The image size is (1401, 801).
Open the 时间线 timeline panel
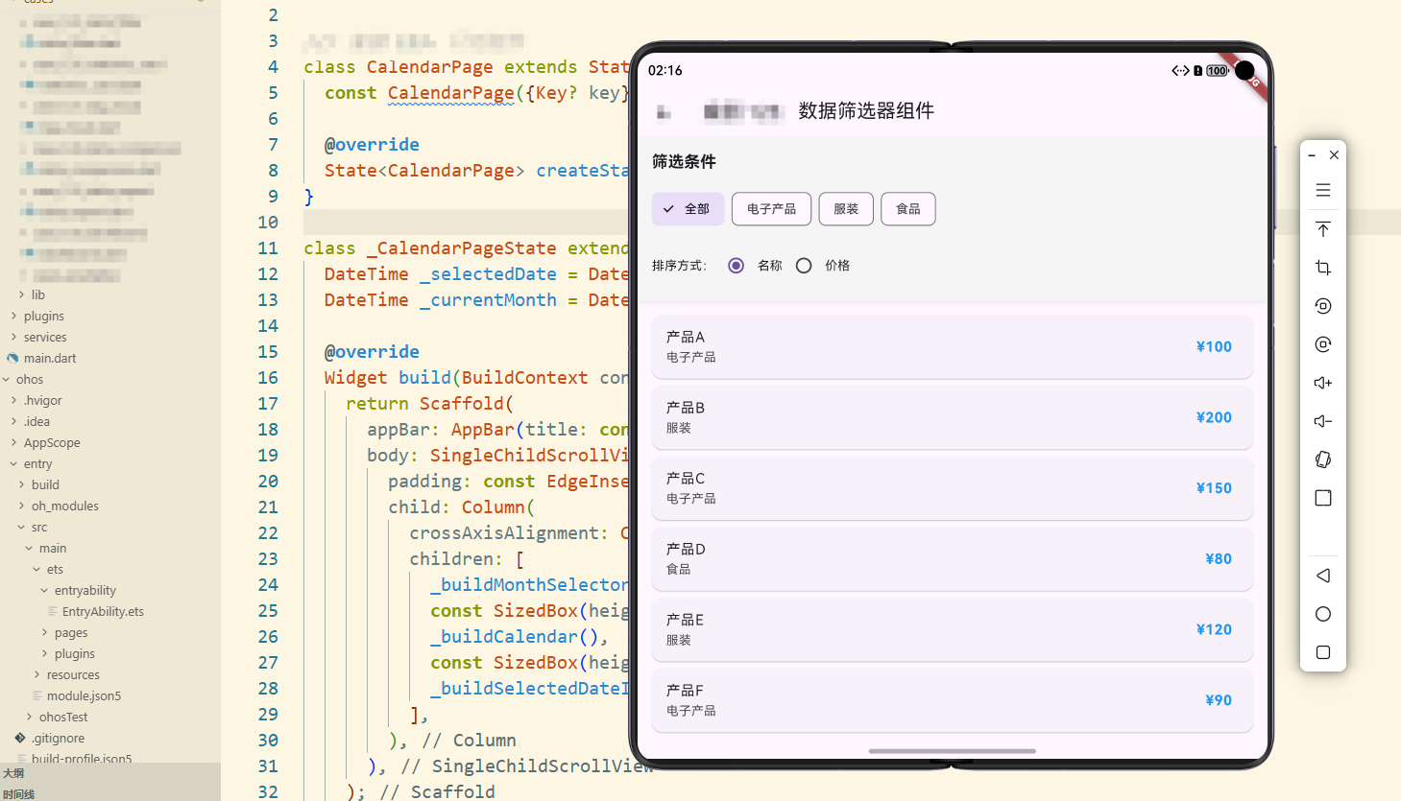tap(19, 793)
